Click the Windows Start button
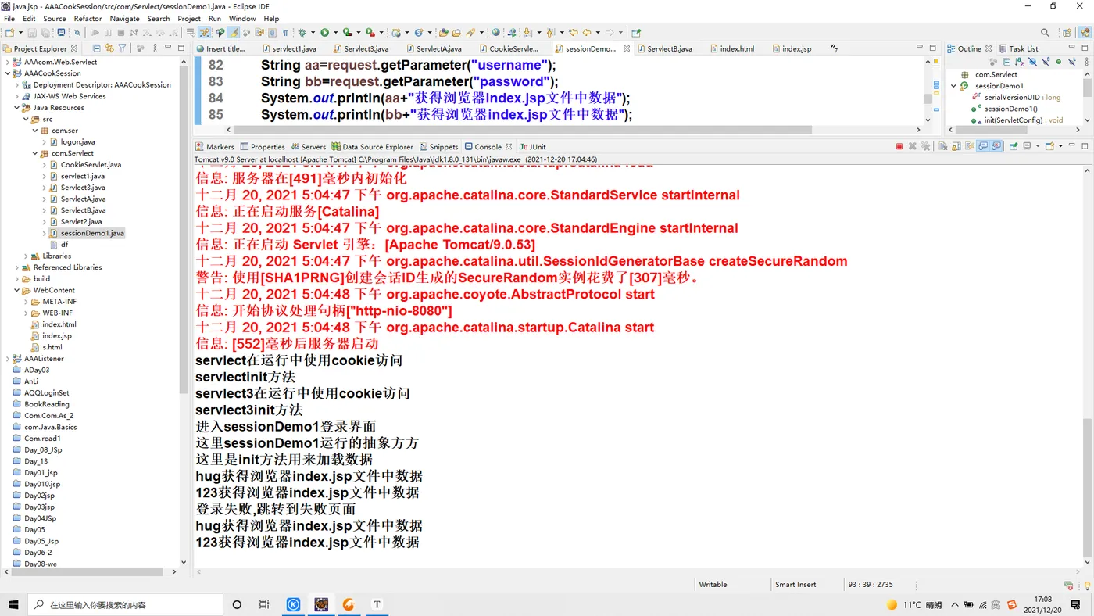Screen dimensions: 1094x616 point(13,604)
